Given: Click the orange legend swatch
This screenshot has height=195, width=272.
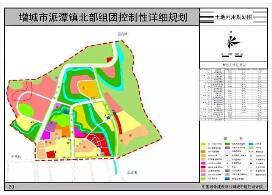Looking at the screenshot, I should point(203,152).
